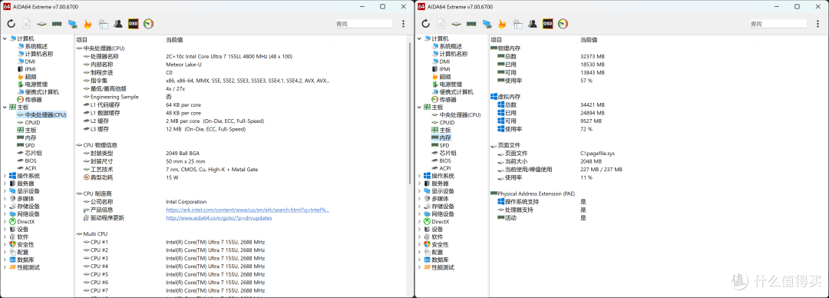Collapse 计算机 tree node in right window
This screenshot has width=829, height=298.
(x=419, y=38)
